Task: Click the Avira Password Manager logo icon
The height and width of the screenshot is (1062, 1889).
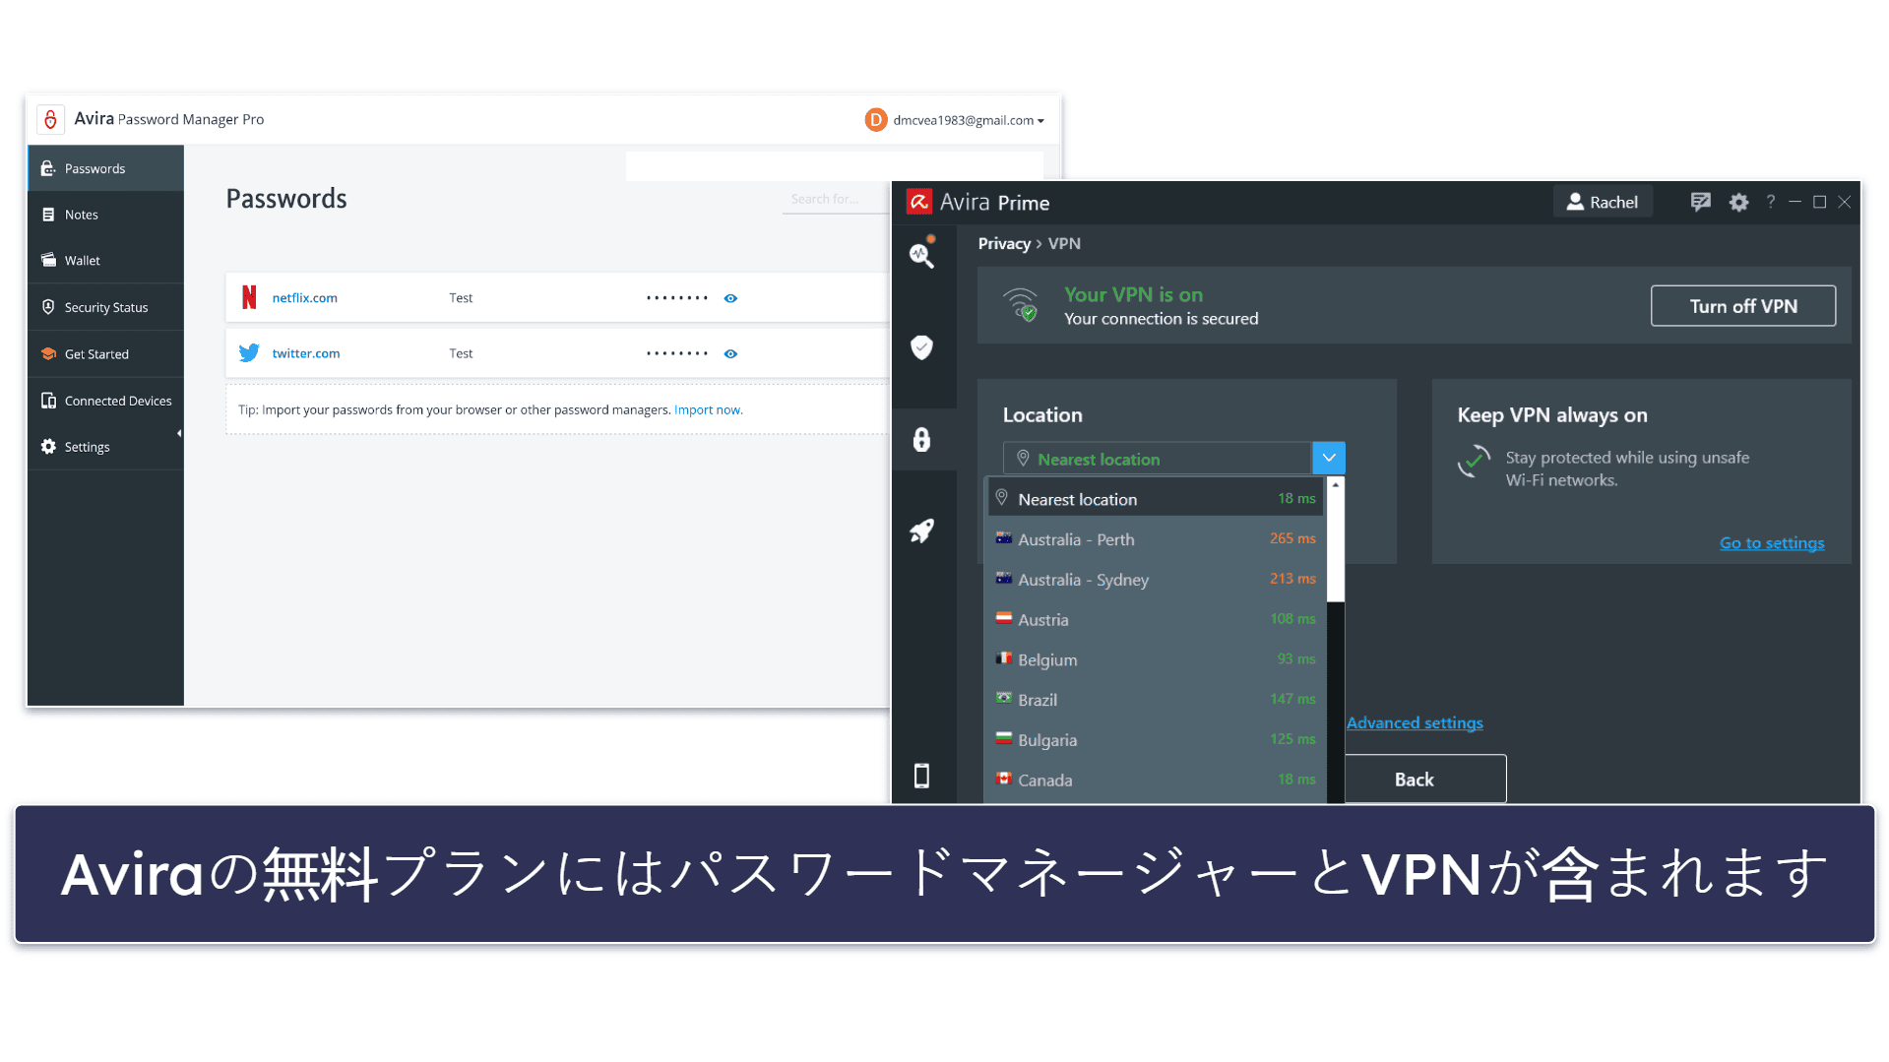Action: point(50,119)
